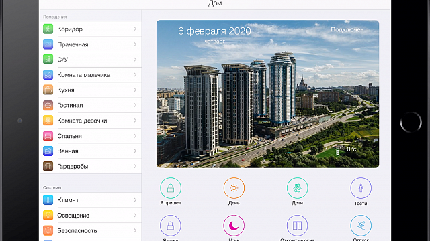The height and width of the screenshot is (241, 430).
Task: Expand Прачечная row chevron
Action: pyautogui.click(x=135, y=44)
